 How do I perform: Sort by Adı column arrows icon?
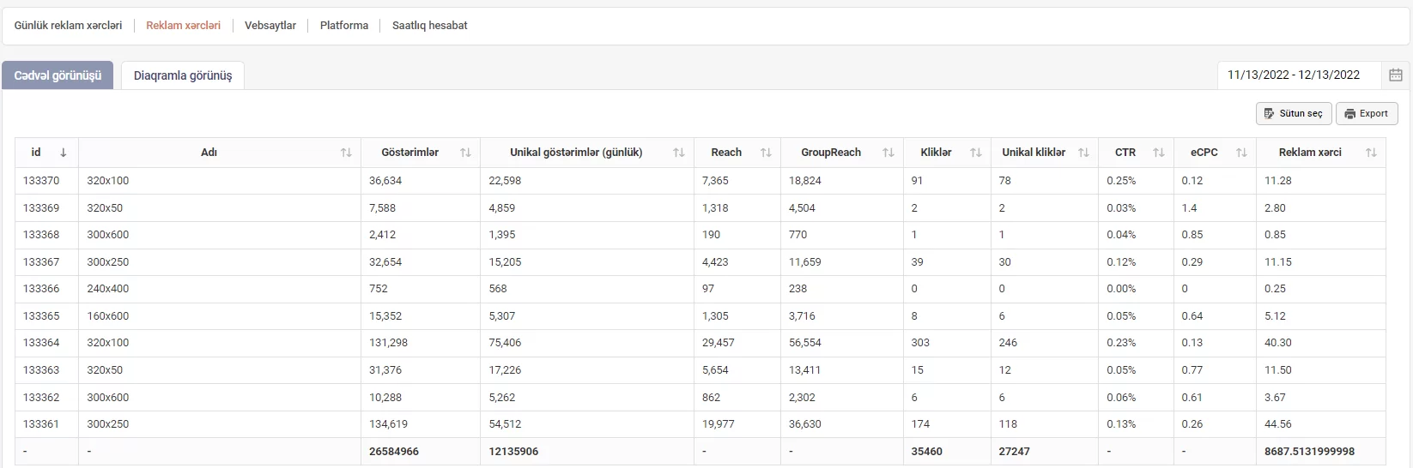click(346, 153)
